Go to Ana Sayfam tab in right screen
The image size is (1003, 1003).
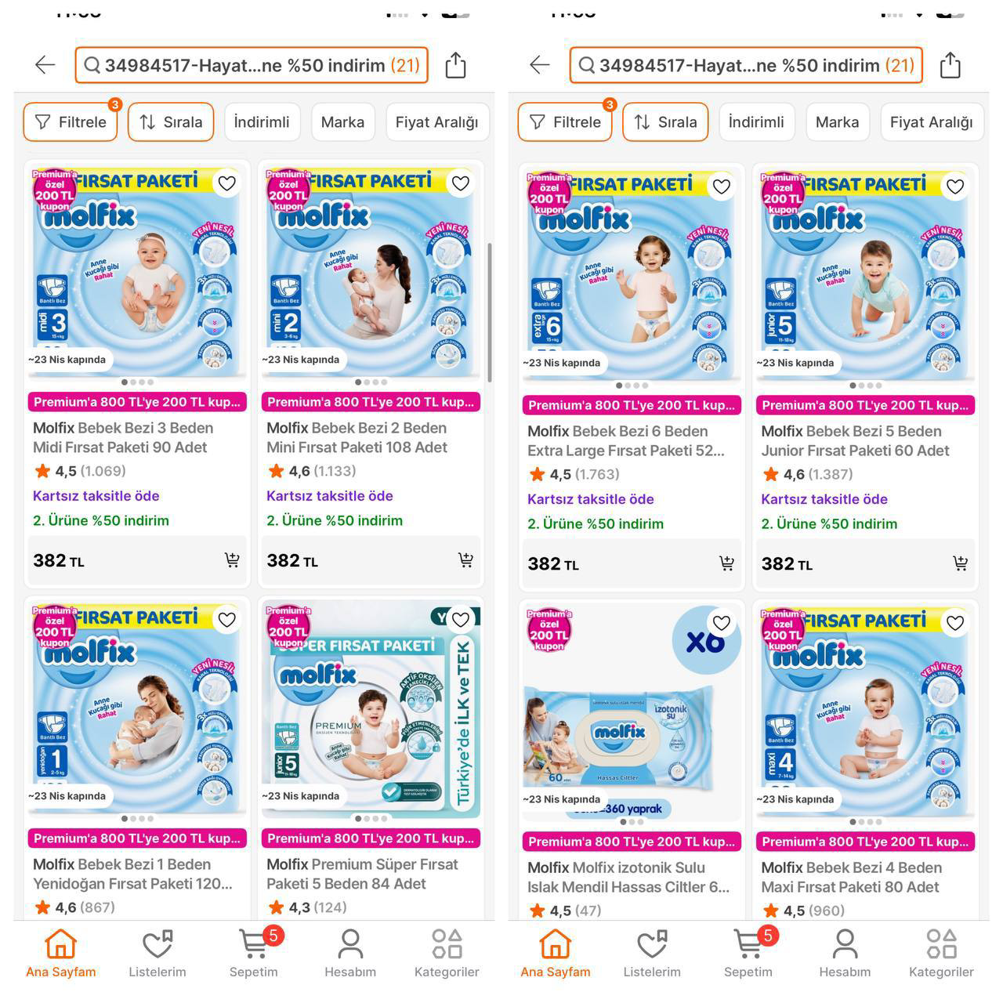tap(555, 953)
